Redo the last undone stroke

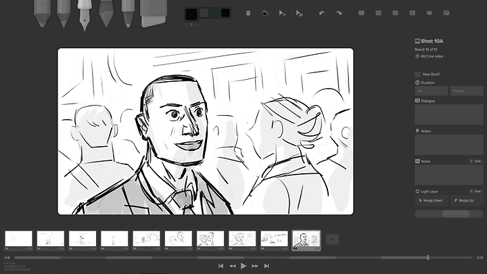tap(339, 13)
